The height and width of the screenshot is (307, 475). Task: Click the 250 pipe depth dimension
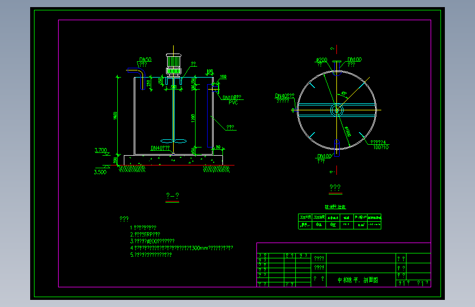[x=148, y=83]
